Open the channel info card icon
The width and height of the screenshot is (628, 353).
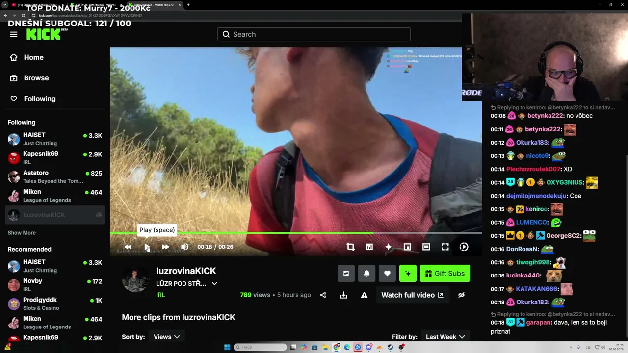(346, 274)
